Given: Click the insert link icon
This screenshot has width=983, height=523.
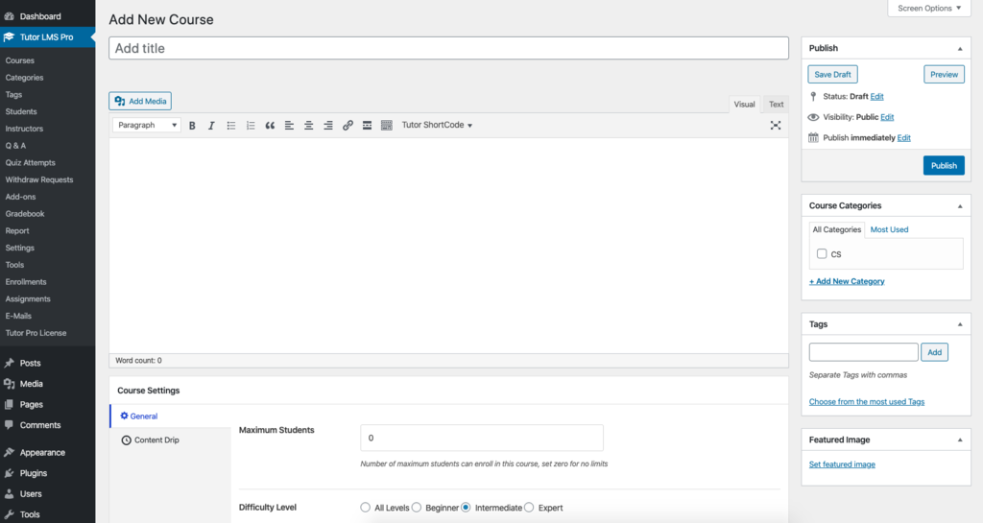Looking at the screenshot, I should (348, 126).
